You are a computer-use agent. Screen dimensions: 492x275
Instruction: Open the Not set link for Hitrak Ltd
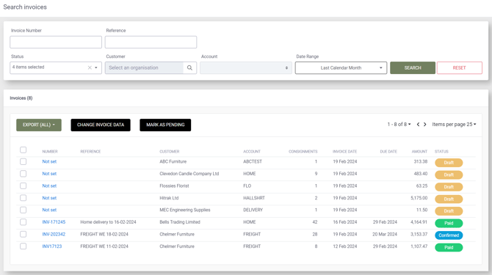click(49, 198)
